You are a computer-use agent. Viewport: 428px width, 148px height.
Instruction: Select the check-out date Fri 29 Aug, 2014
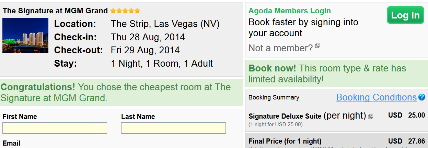pyautogui.click(x=145, y=50)
